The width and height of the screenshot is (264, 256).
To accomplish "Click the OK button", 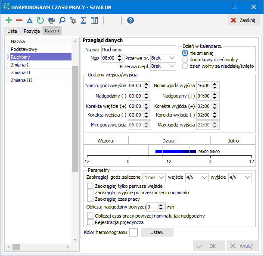I will click(x=209, y=246).
